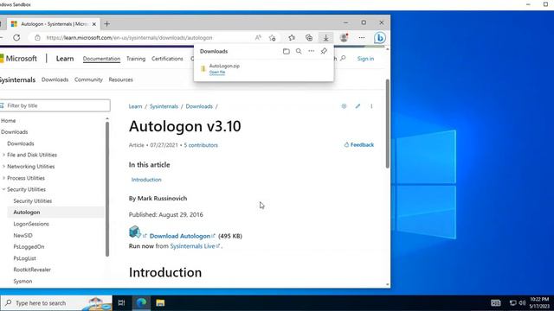Click Learn breadcrumb link
The width and height of the screenshot is (554, 311).
coord(135,106)
